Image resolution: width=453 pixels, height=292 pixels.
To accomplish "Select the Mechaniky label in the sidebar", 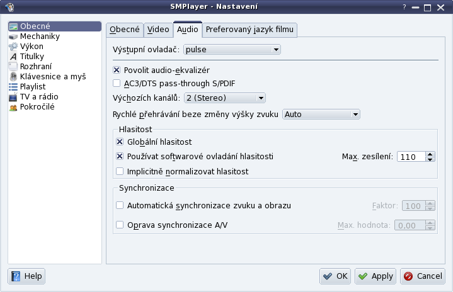I will (40, 36).
